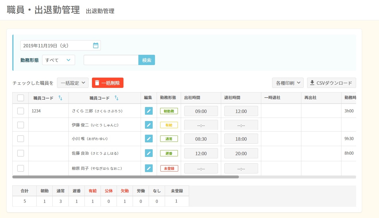379x218 pixels.
Task: Click 労働 header in summary table
Action: coord(141,191)
